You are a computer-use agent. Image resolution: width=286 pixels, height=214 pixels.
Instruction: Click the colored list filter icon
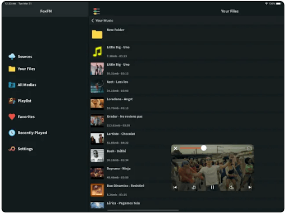pos(96,11)
